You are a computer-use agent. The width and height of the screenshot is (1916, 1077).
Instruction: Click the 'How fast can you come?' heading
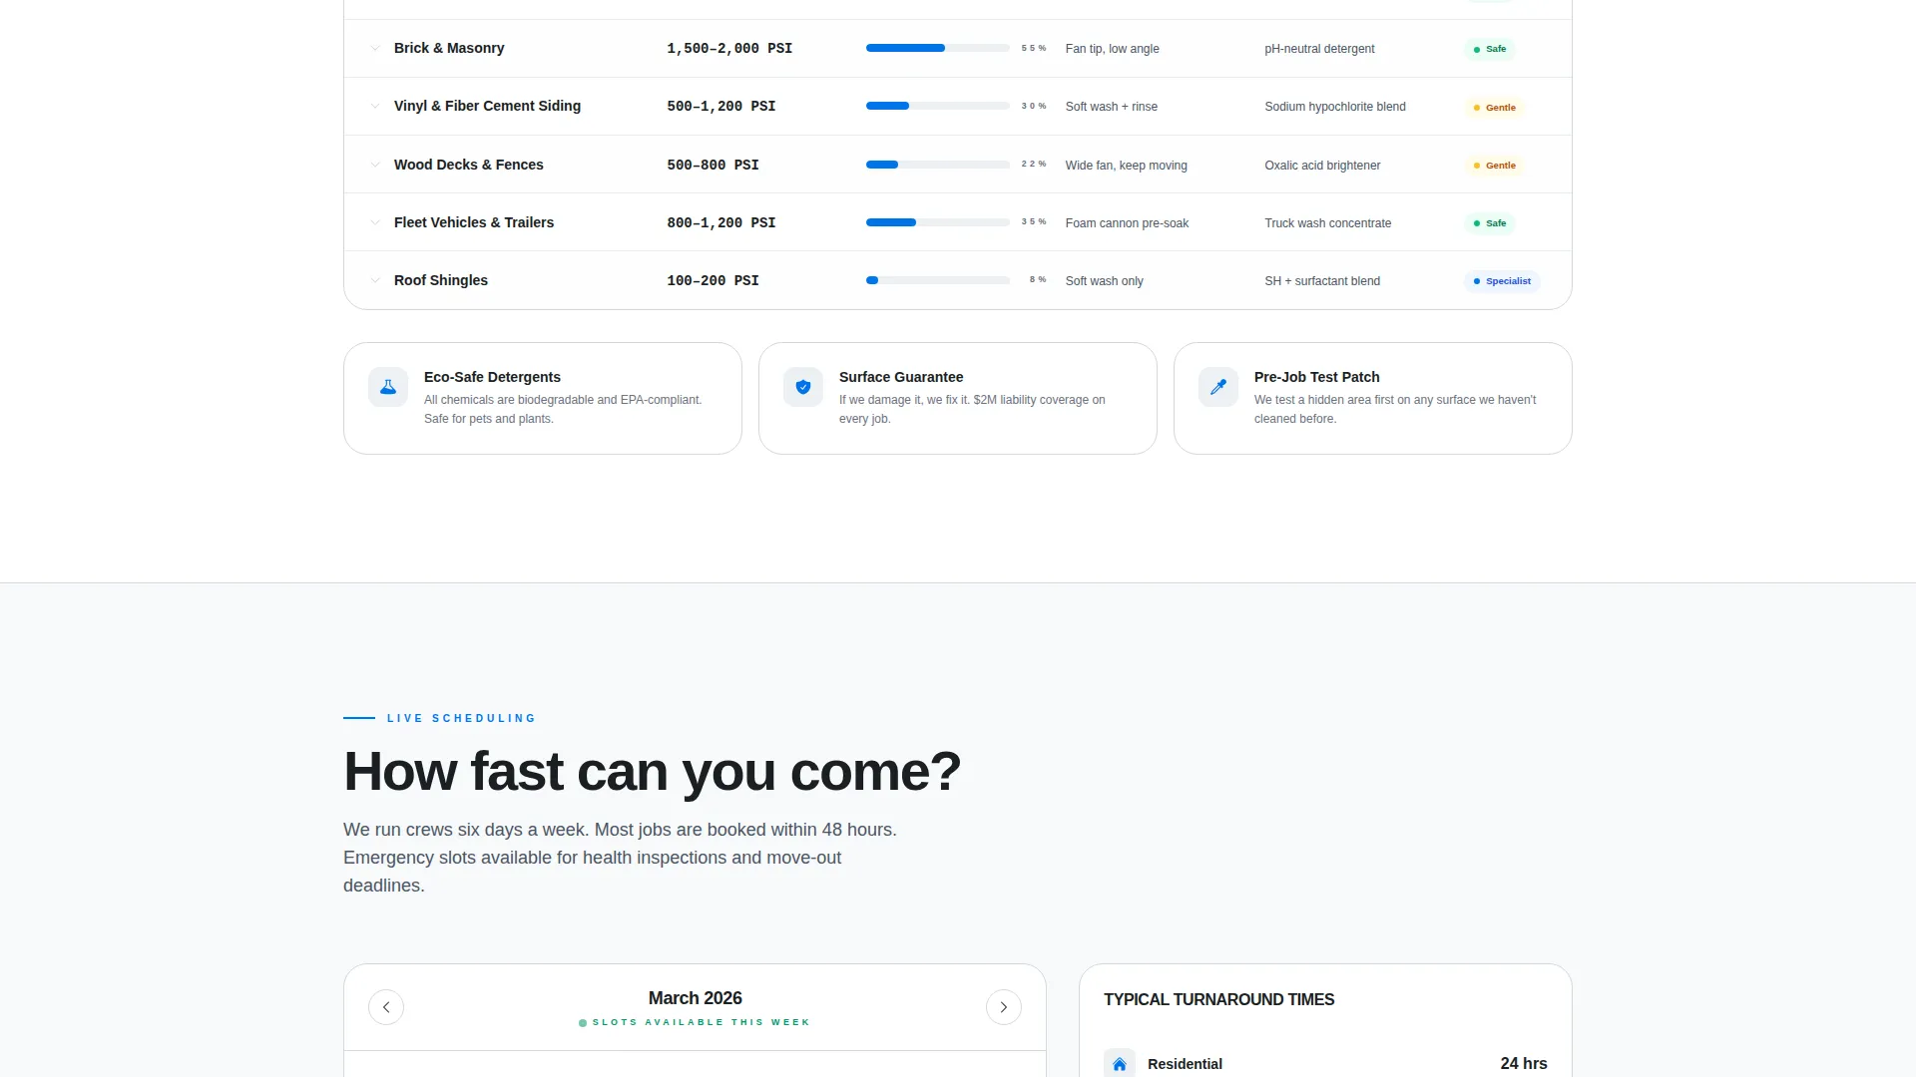coord(652,772)
